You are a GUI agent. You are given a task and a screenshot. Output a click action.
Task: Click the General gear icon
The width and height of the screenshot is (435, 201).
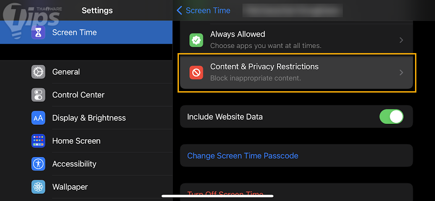click(38, 72)
